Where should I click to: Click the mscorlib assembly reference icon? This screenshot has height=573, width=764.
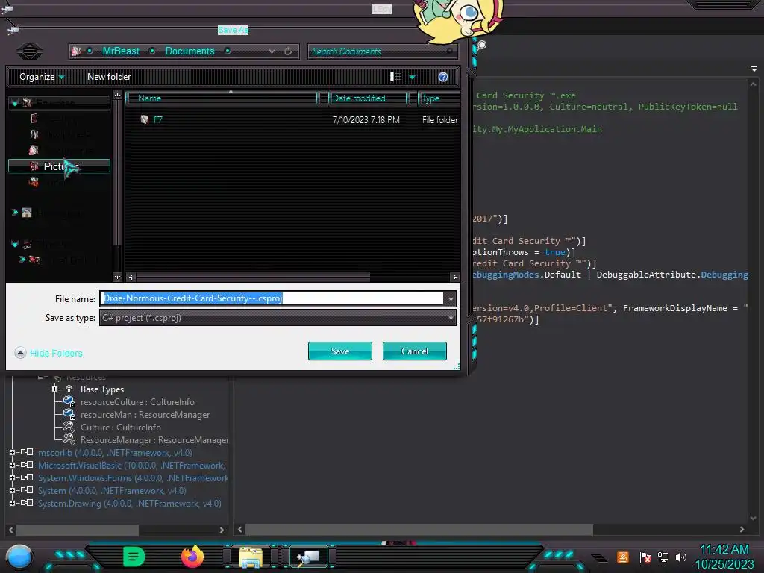27,453
